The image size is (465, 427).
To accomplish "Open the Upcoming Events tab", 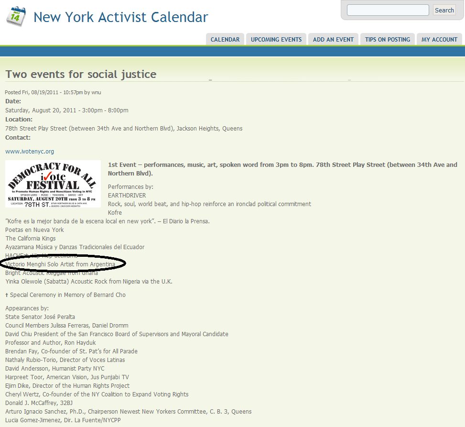I will pos(276,40).
